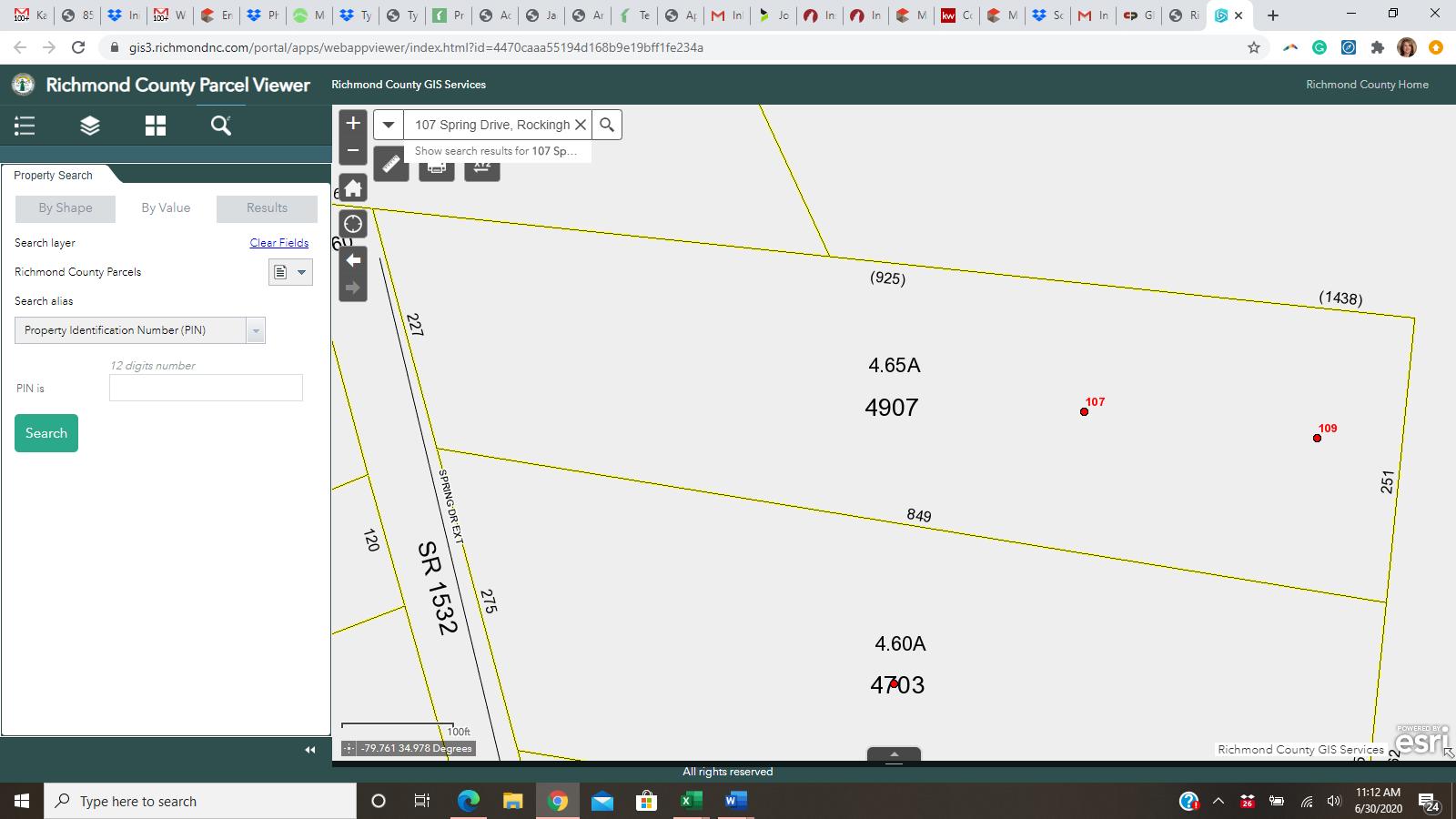
Task: Open a new browser tab
Action: (x=1273, y=15)
